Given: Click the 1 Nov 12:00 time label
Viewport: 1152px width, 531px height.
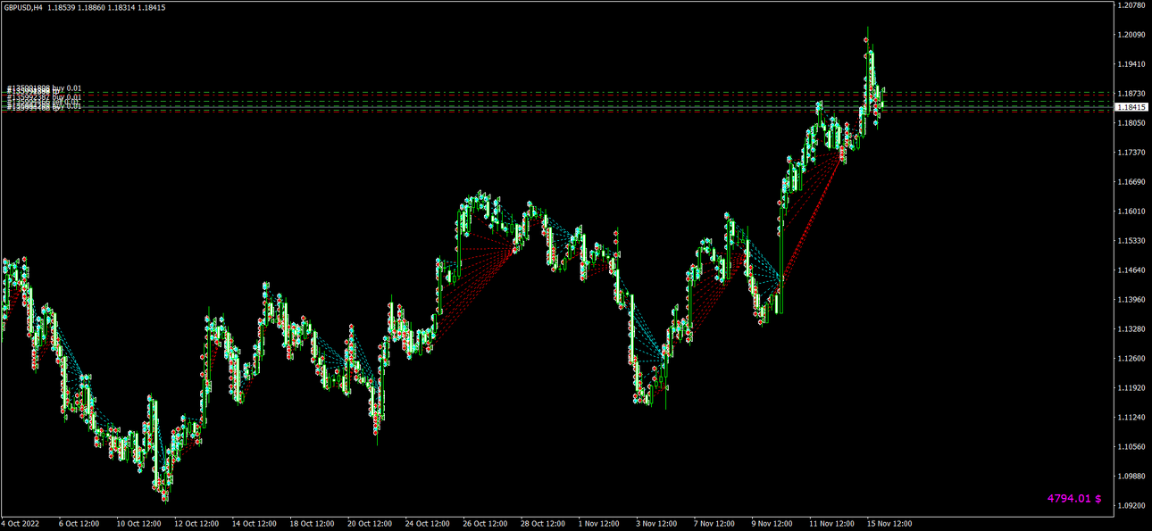Looking at the screenshot, I should click(x=600, y=524).
